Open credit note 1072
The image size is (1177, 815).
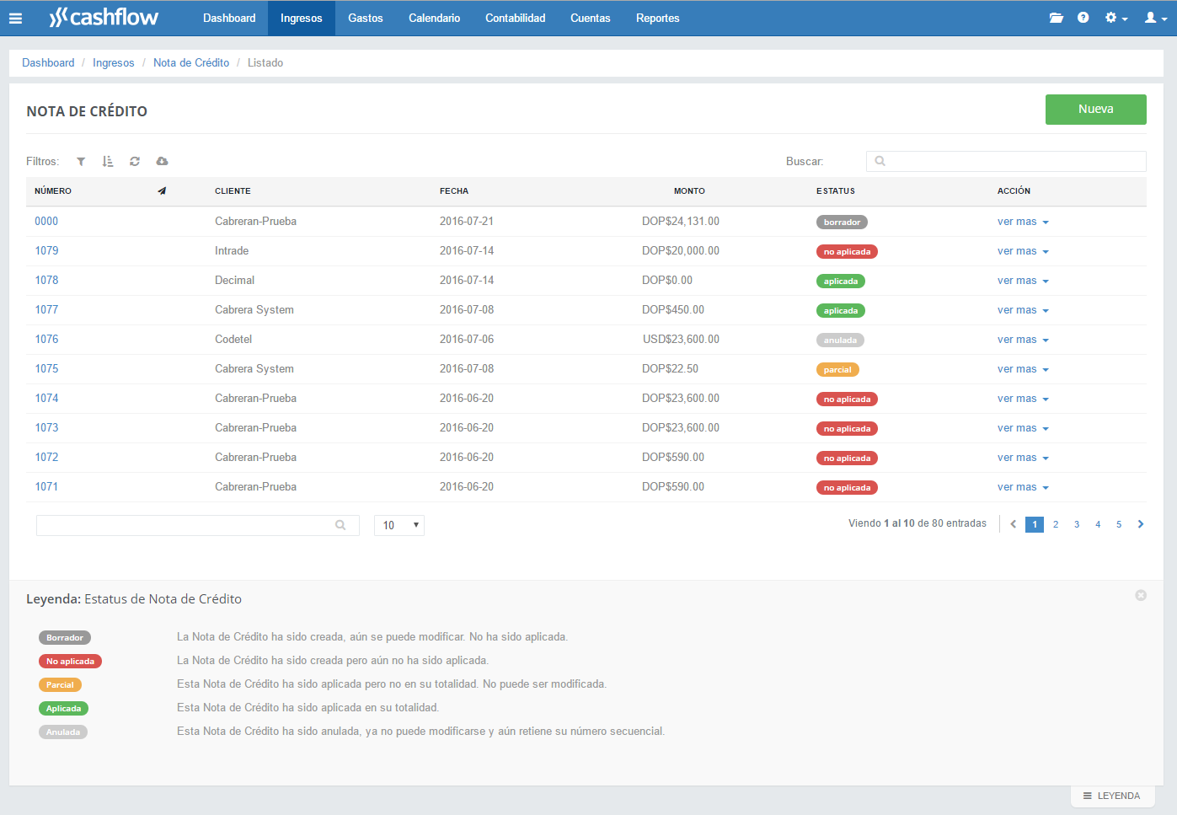pos(46,458)
